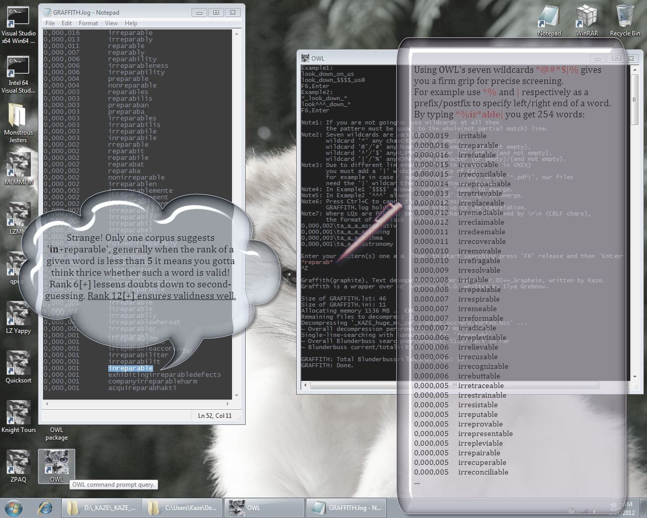Switch to the GRAFFITH.log Notepad taskbar button
This screenshot has height=518, width=647.
tap(345, 507)
